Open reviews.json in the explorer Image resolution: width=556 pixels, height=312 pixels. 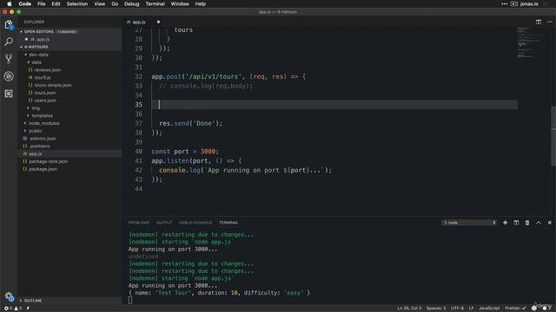point(48,70)
